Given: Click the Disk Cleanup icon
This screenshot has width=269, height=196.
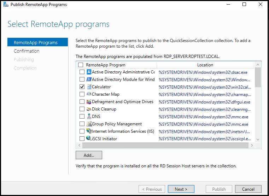Looking at the screenshot, I should coord(89,109).
